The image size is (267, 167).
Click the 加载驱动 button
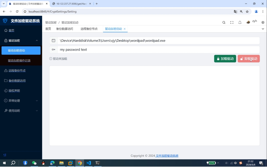(225, 59)
